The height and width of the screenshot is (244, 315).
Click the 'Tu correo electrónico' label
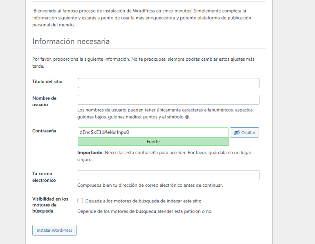tap(44, 177)
